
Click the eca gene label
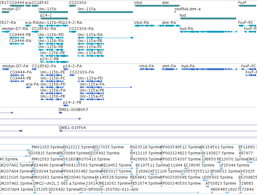(x=28, y=3)
